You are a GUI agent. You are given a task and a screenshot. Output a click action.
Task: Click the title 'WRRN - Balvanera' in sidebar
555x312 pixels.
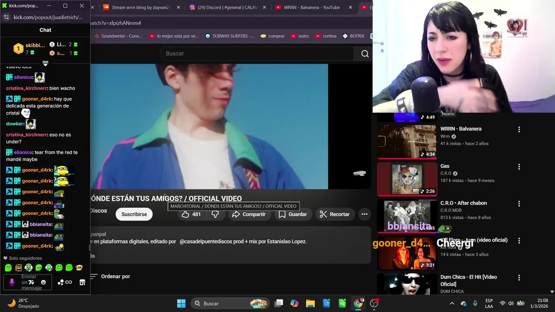[x=461, y=129]
